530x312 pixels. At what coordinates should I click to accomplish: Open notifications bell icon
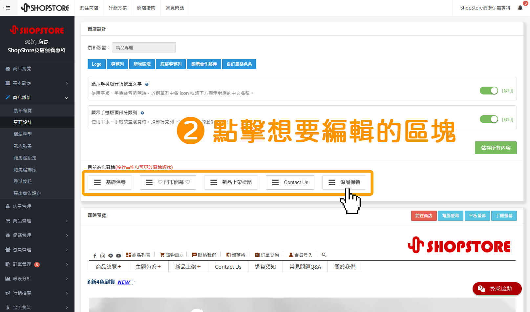[520, 8]
